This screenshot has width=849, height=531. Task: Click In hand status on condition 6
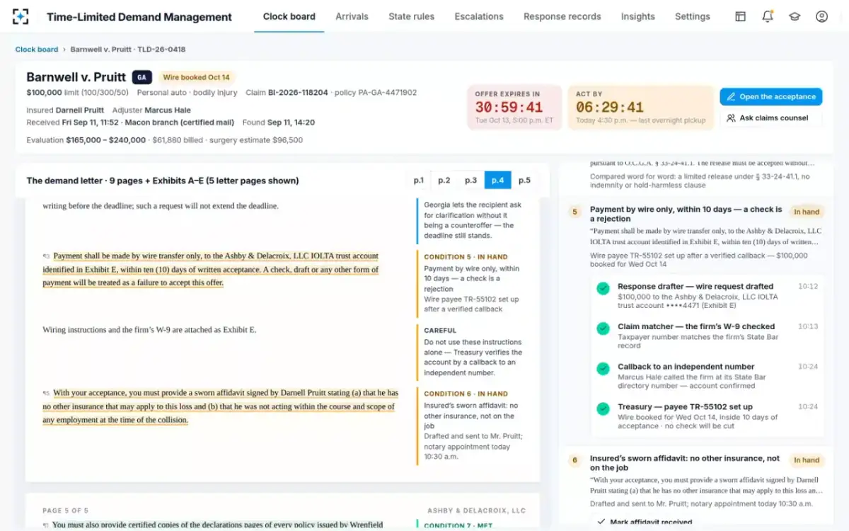click(x=807, y=460)
